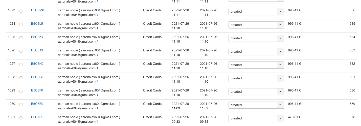Open order reference B5C8H2
Image resolution: width=361 pixels, height=126 pixels.
click(x=37, y=64)
